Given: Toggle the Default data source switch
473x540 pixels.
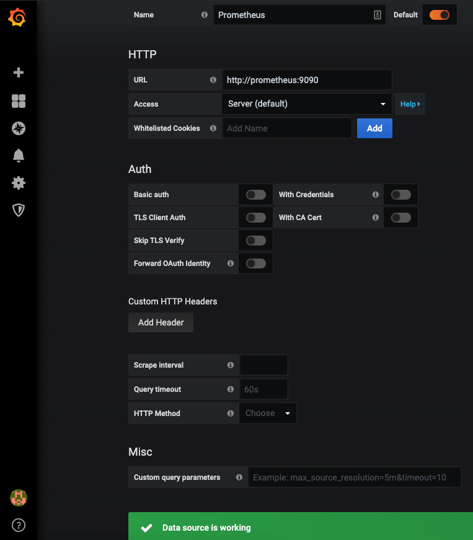Looking at the screenshot, I should coord(440,15).
